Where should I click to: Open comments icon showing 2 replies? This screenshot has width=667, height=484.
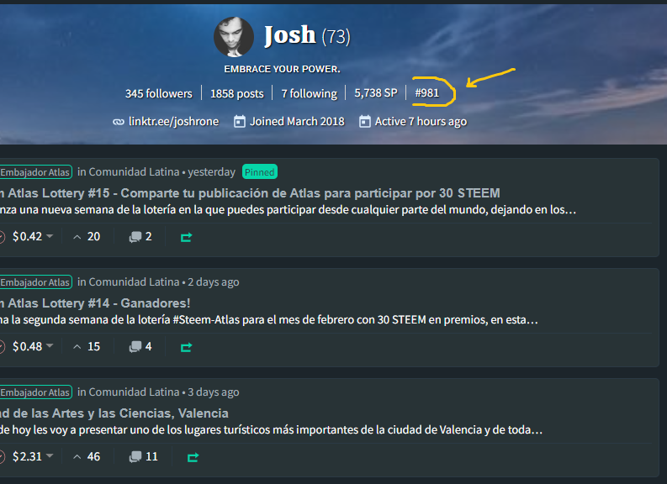pos(135,237)
